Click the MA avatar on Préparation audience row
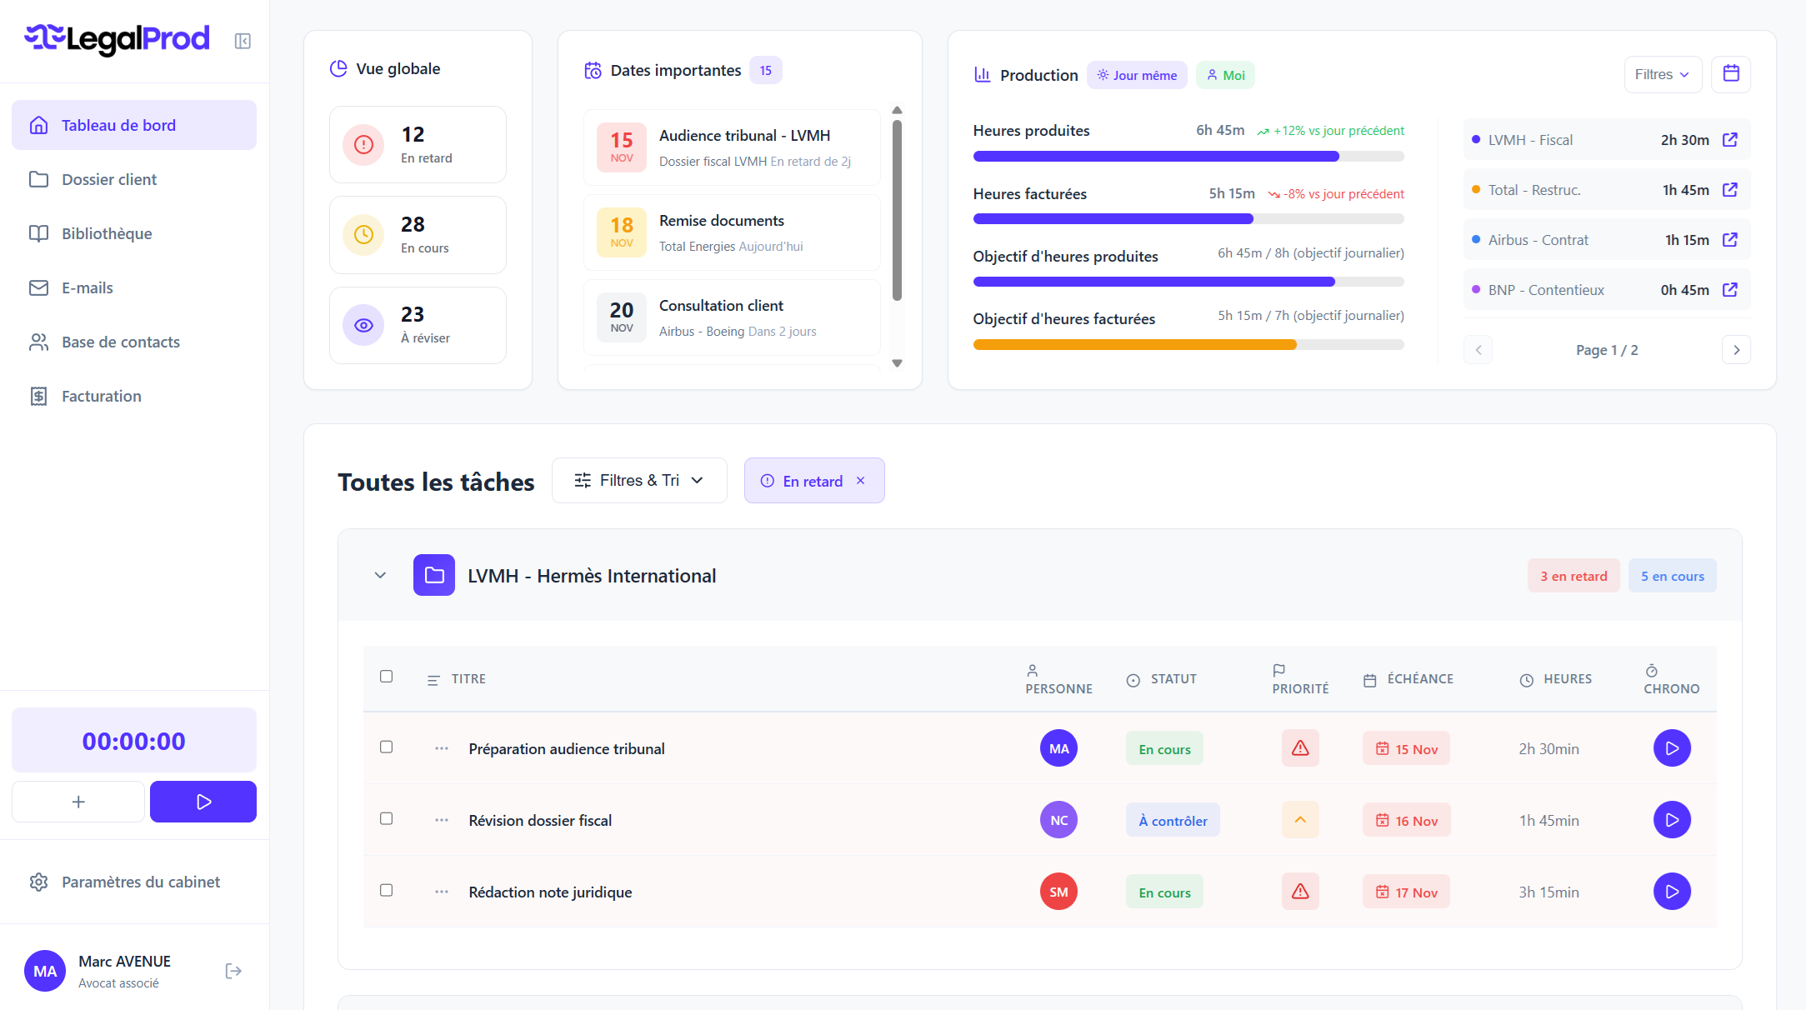This screenshot has height=1010, width=1806. (1058, 748)
